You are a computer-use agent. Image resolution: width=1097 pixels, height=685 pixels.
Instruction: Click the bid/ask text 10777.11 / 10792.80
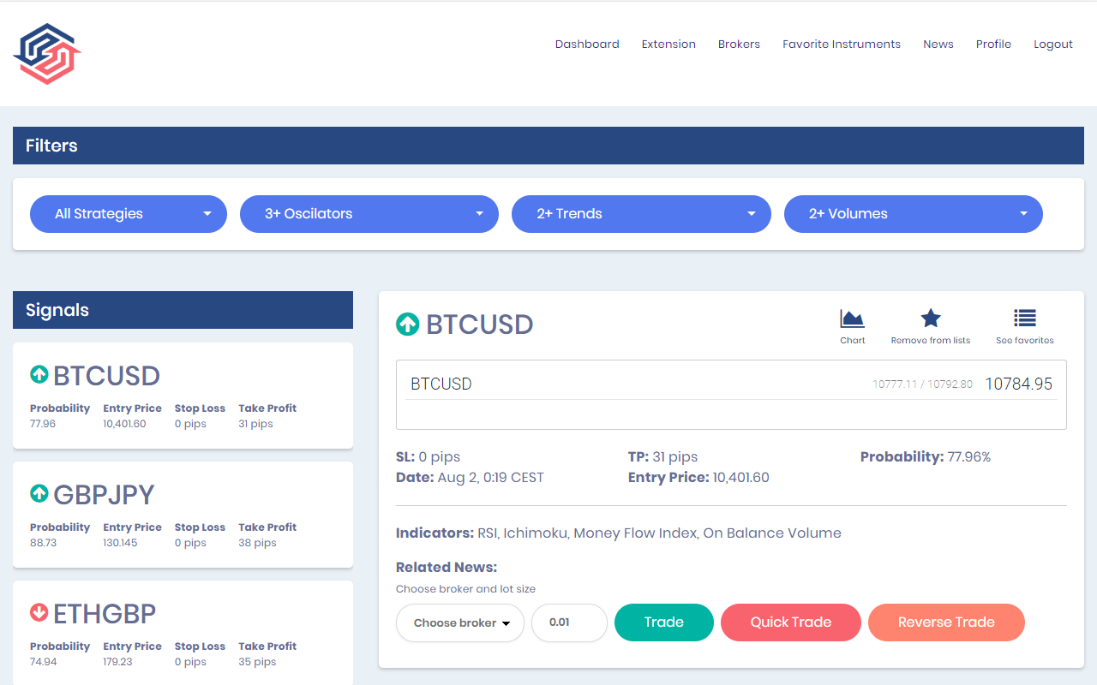point(922,384)
